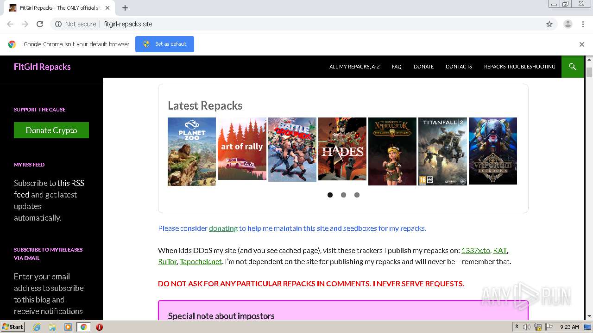Open the red Opera-style taskbar icon
The height and width of the screenshot is (333, 593).
click(99, 327)
